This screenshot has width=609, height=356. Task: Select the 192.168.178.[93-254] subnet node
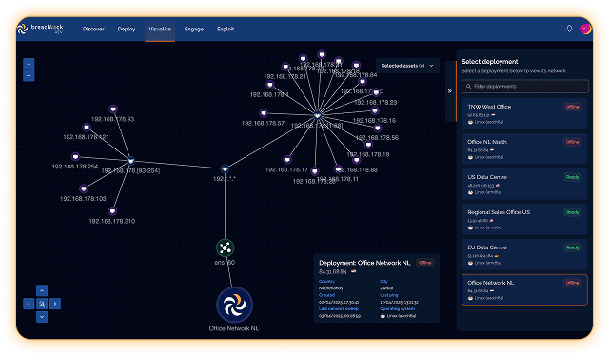coord(131,161)
